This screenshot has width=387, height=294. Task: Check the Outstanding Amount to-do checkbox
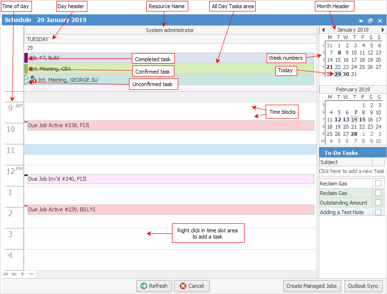click(378, 203)
